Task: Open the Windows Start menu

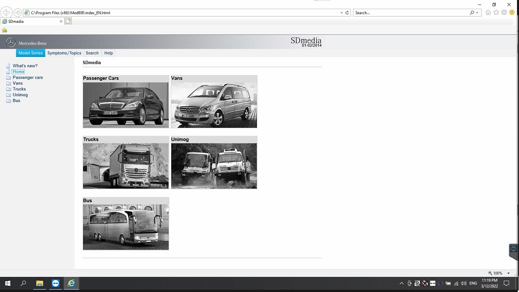Action: [8, 283]
